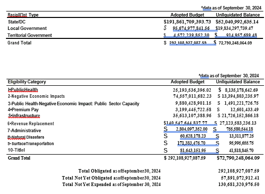Click the Total Not Yet Expended amount
The image size is (265, 194).
[x=239, y=185]
